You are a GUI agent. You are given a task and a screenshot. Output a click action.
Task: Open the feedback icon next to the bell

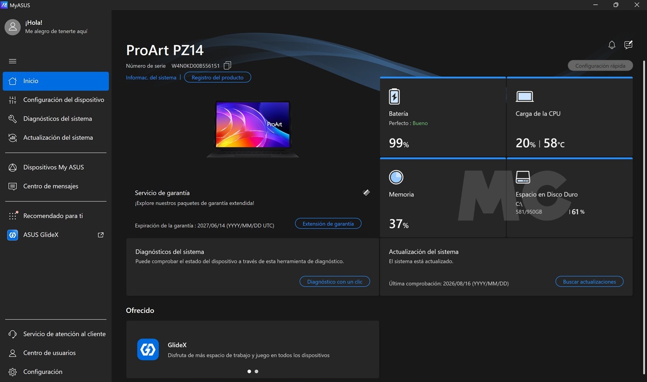click(x=629, y=45)
